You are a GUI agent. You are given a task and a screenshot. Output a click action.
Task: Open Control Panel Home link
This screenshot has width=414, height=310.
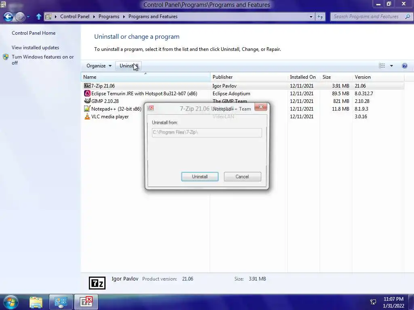(34, 33)
